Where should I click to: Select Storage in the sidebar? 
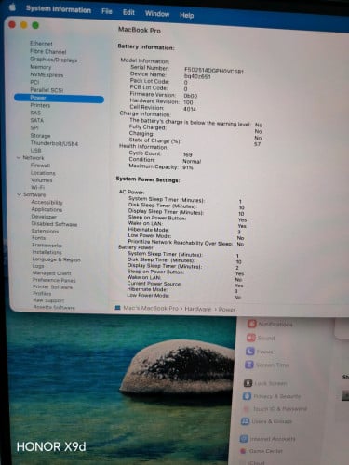point(40,136)
